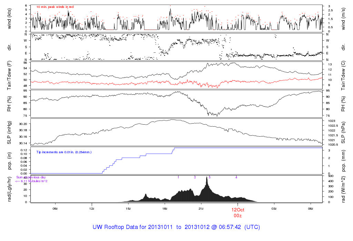353x241 pixels.
Task: Click the "Tip increments are 0.01in." note
Action: click(64, 152)
